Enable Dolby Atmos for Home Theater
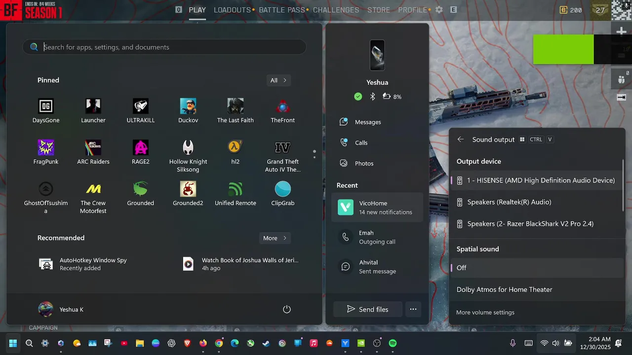 pos(537,289)
